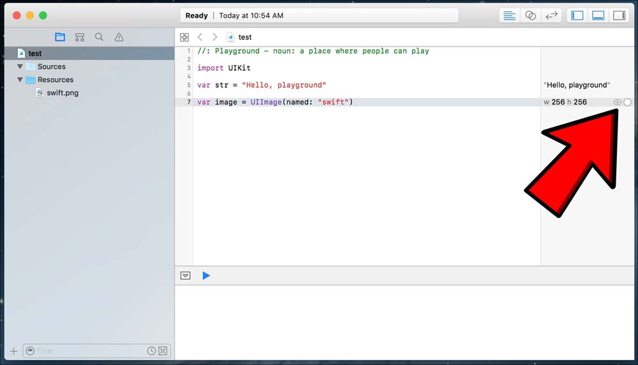The image size is (638, 365).
Task: Open the Issue navigator warning icon
Action: tap(119, 38)
